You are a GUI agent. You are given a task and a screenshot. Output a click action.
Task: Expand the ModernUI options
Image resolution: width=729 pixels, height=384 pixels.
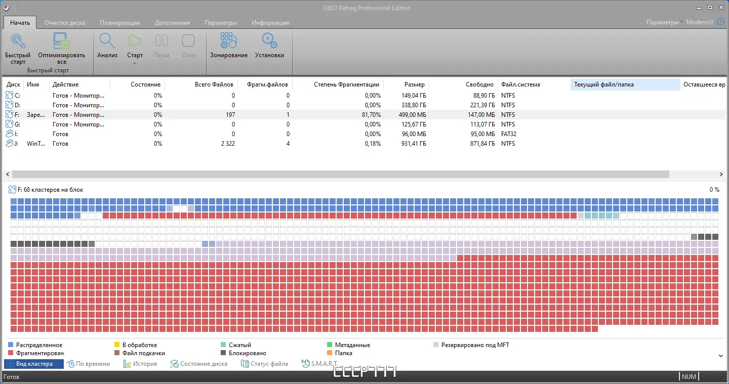[700, 22]
